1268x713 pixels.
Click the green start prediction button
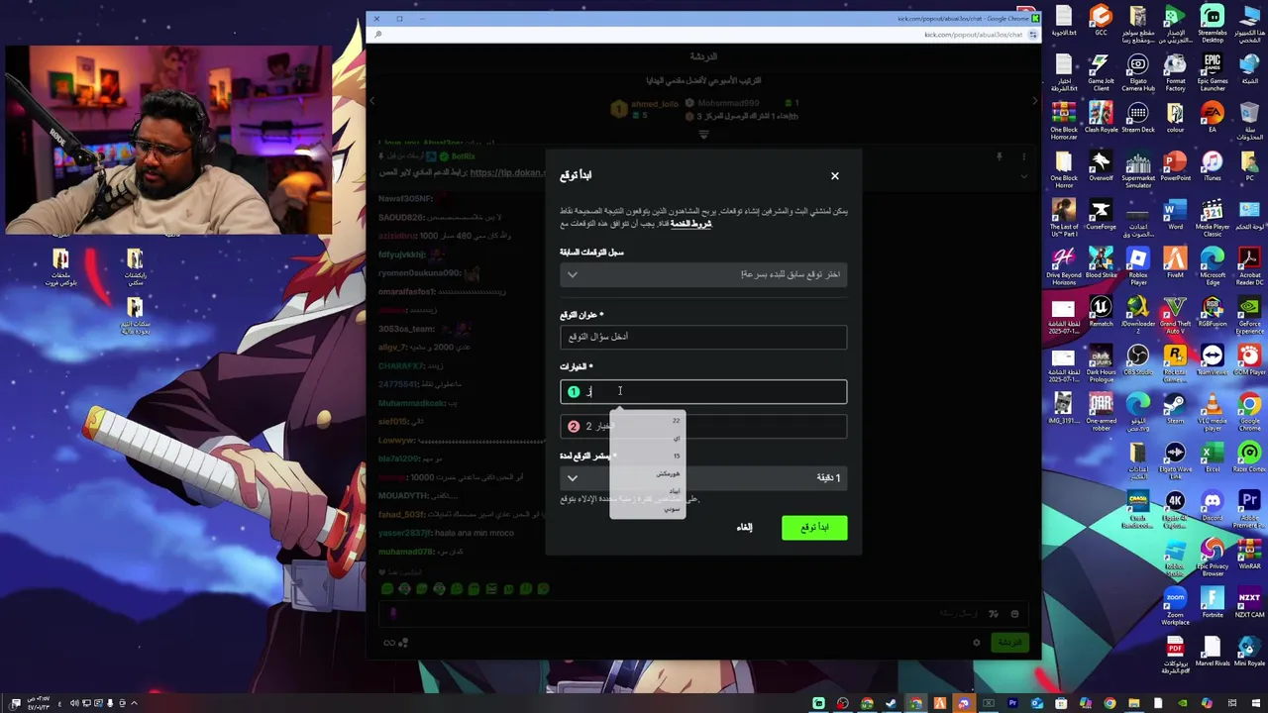pyautogui.click(x=814, y=528)
